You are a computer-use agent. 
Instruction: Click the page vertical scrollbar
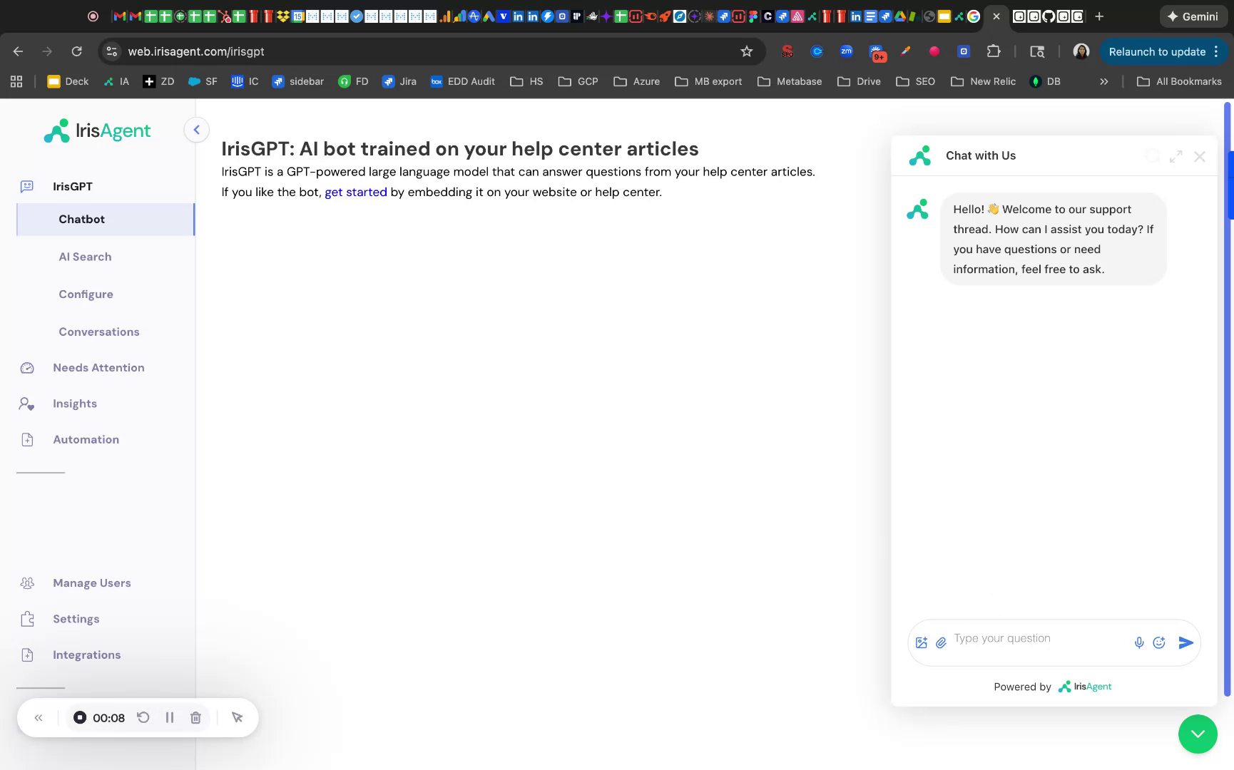(1228, 399)
